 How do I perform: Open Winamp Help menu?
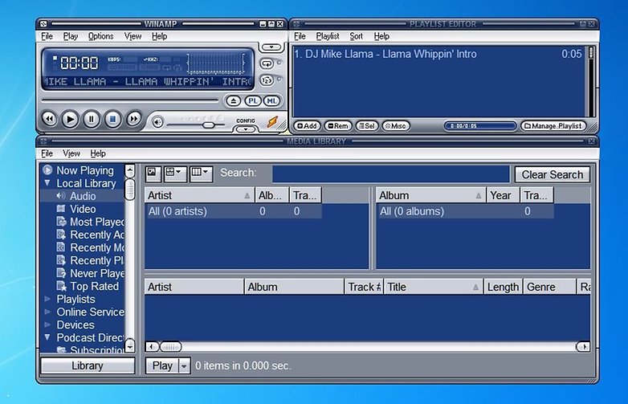[159, 36]
